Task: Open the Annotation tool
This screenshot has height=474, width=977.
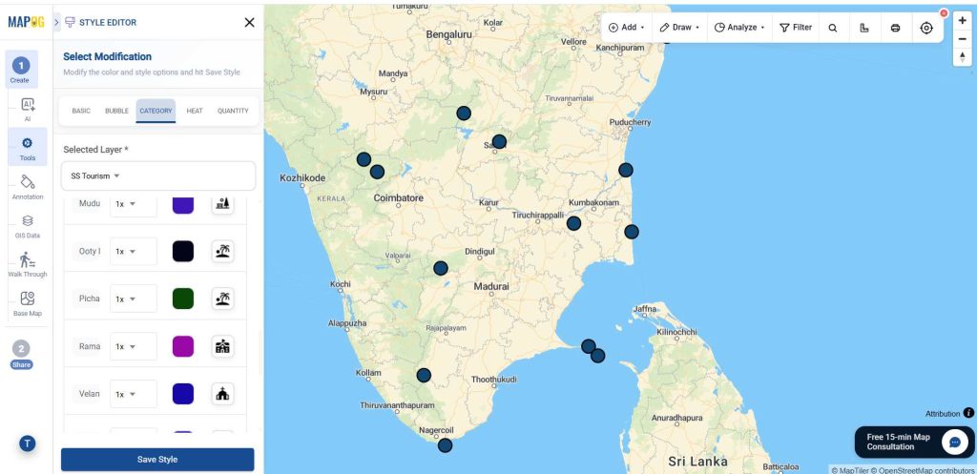Action: pos(28,187)
